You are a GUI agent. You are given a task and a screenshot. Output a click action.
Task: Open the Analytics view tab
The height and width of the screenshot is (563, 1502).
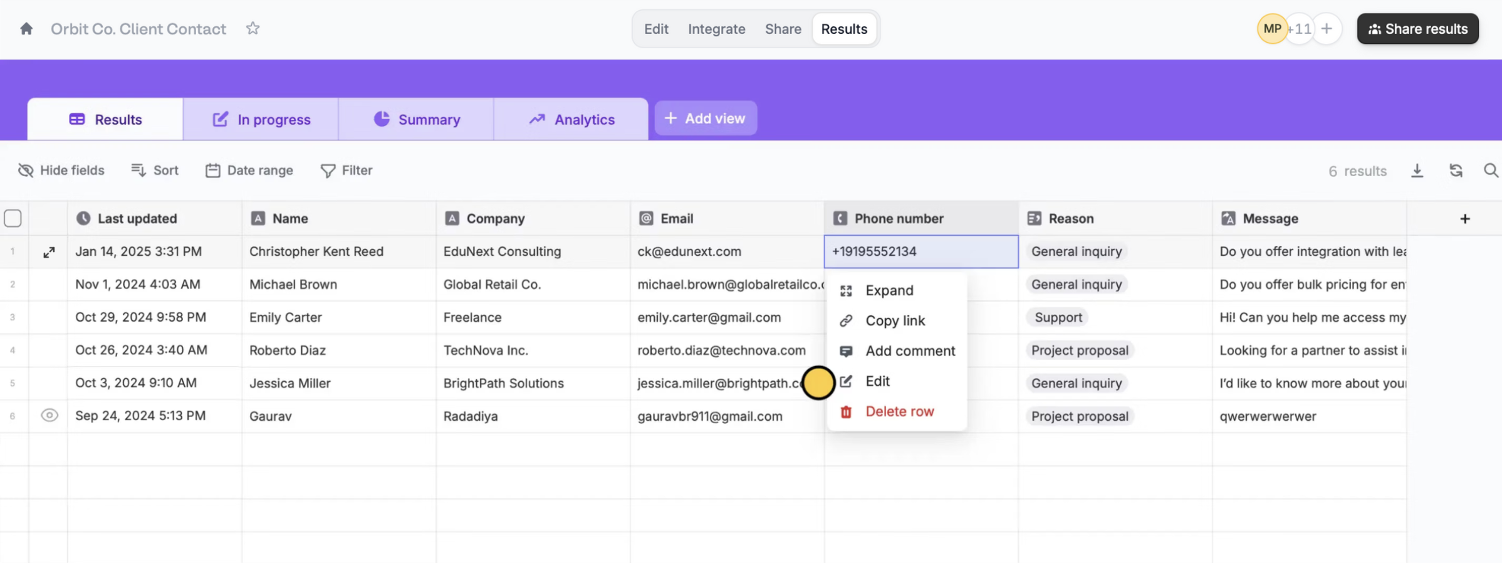(x=571, y=119)
